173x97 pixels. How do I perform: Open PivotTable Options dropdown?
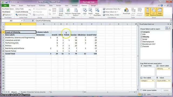click(7, 15)
